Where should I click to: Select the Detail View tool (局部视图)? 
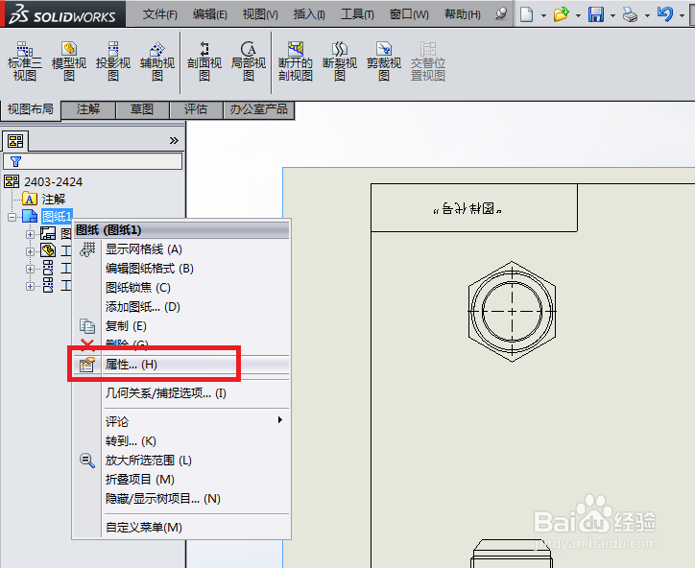249,61
